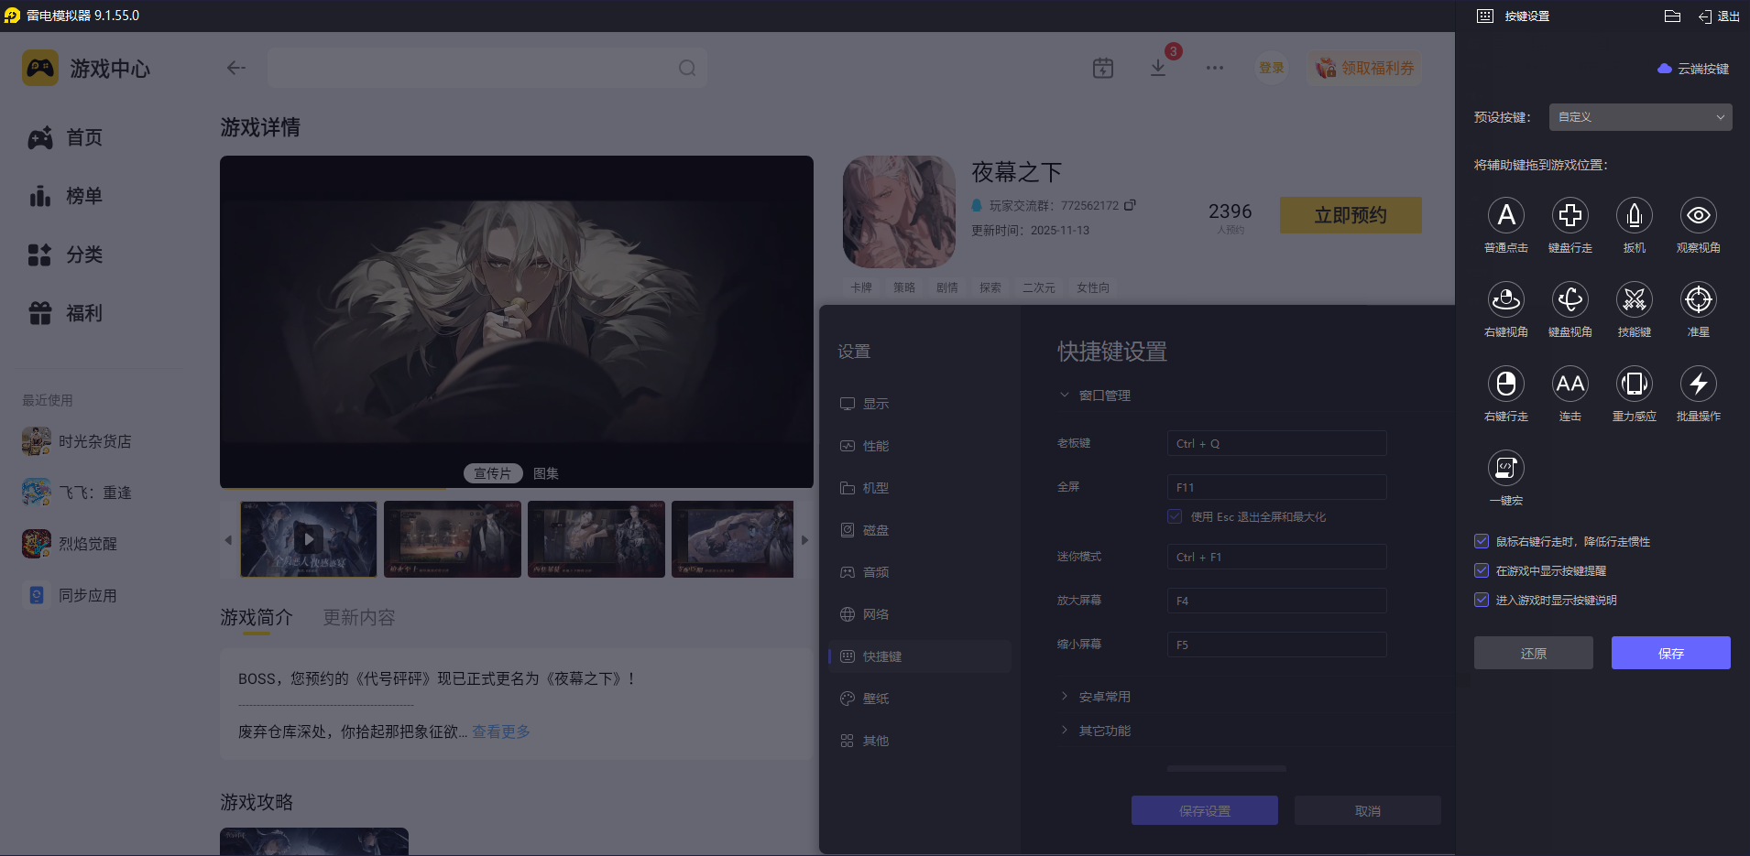Add a 键盘行走 walk key
Viewport: 1750px width, 856px height.
click(x=1570, y=215)
